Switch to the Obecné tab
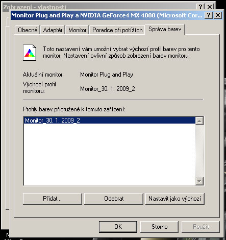Image resolution: width=226 pixels, height=240 pixels. pyautogui.click(x=28, y=30)
